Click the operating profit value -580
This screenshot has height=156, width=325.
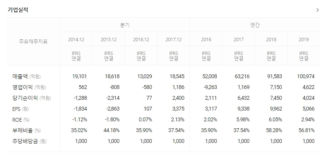147,87
